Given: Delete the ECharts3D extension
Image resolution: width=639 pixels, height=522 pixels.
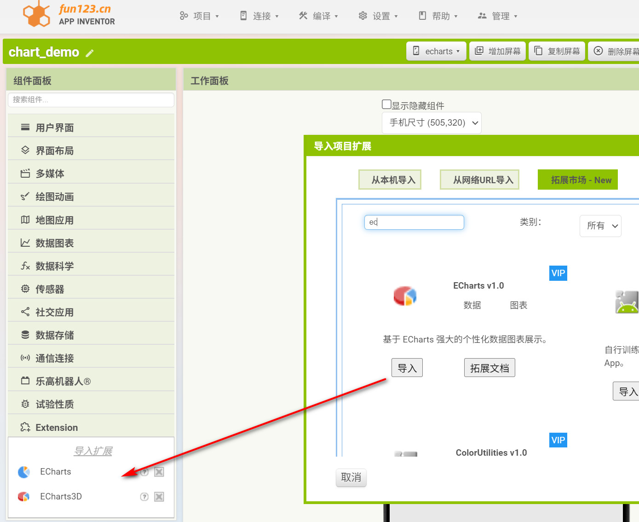Looking at the screenshot, I should (x=159, y=497).
